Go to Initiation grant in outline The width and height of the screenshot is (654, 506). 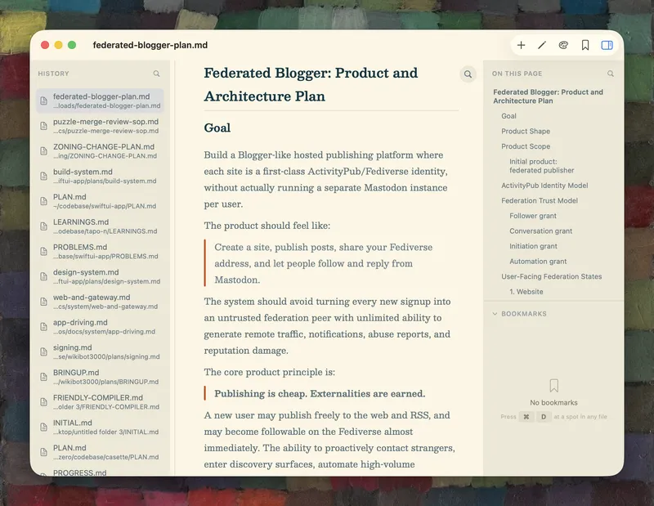click(x=533, y=246)
